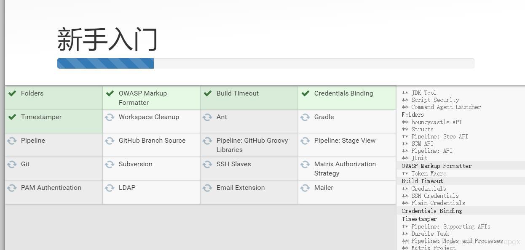Image resolution: width=525 pixels, height=250 pixels.
Task: Select the GitHub Branch Source label
Action: (x=152, y=141)
